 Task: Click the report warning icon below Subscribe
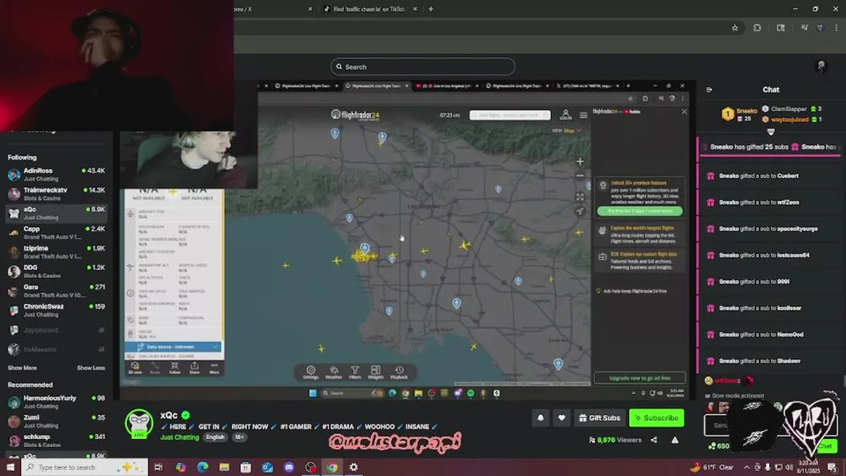[675, 440]
